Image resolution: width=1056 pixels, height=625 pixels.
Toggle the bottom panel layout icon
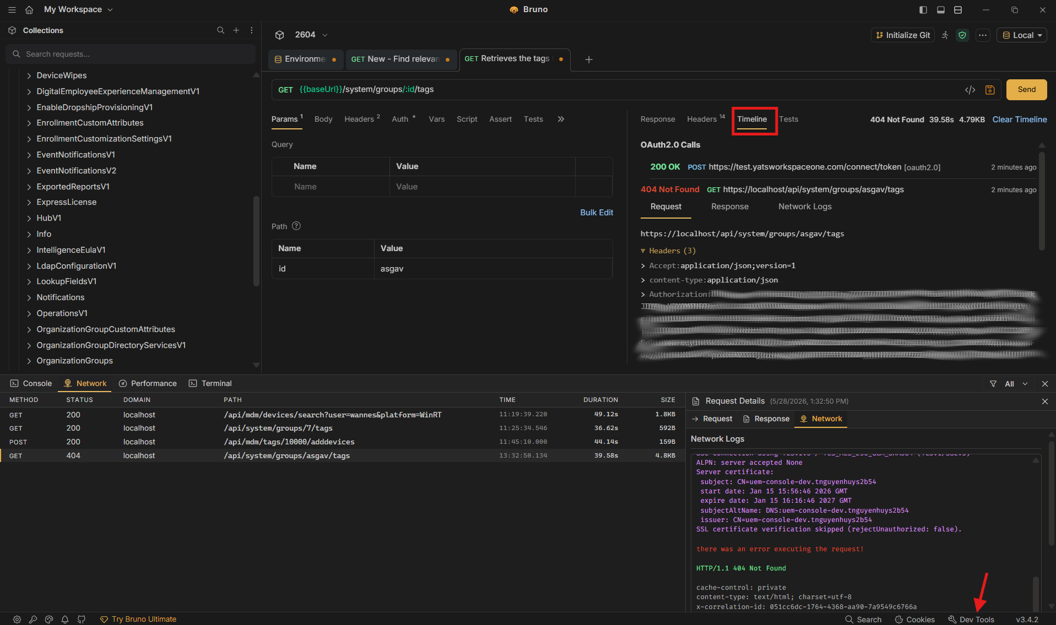tap(941, 10)
